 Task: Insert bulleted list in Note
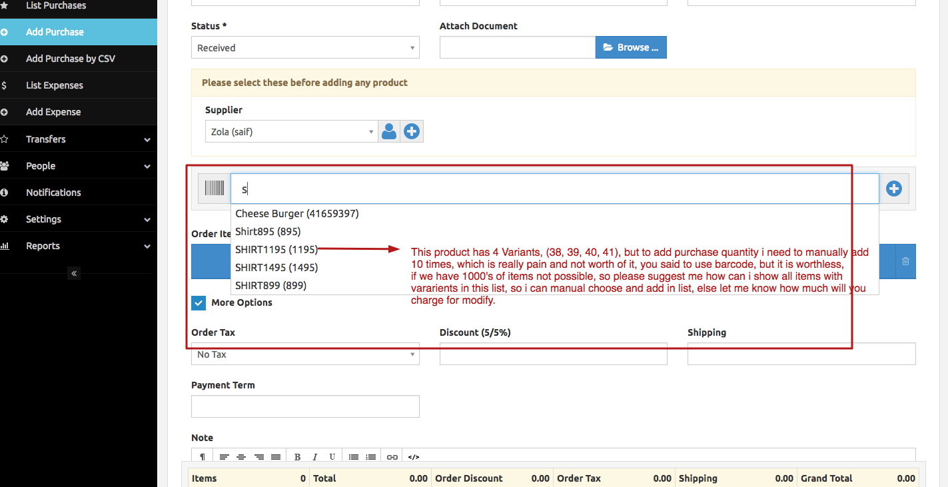[x=354, y=457]
